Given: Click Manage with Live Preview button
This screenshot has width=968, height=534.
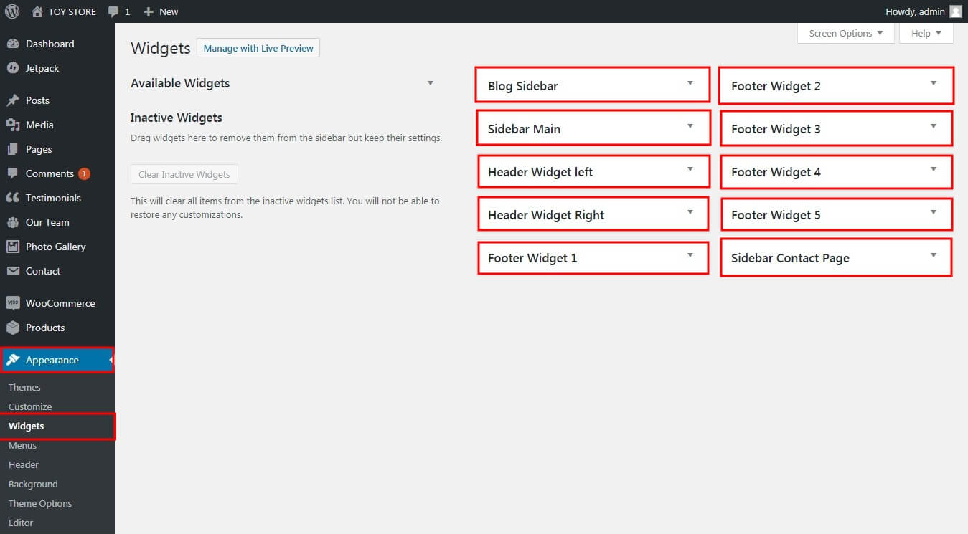Looking at the screenshot, I should point(258,48).
